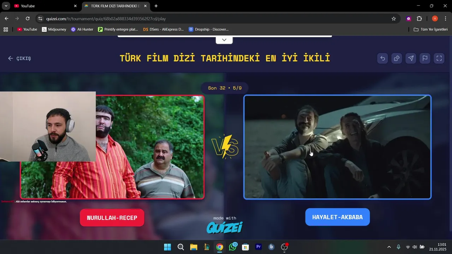Click the Chrome taskbar icon

[220, 247]
